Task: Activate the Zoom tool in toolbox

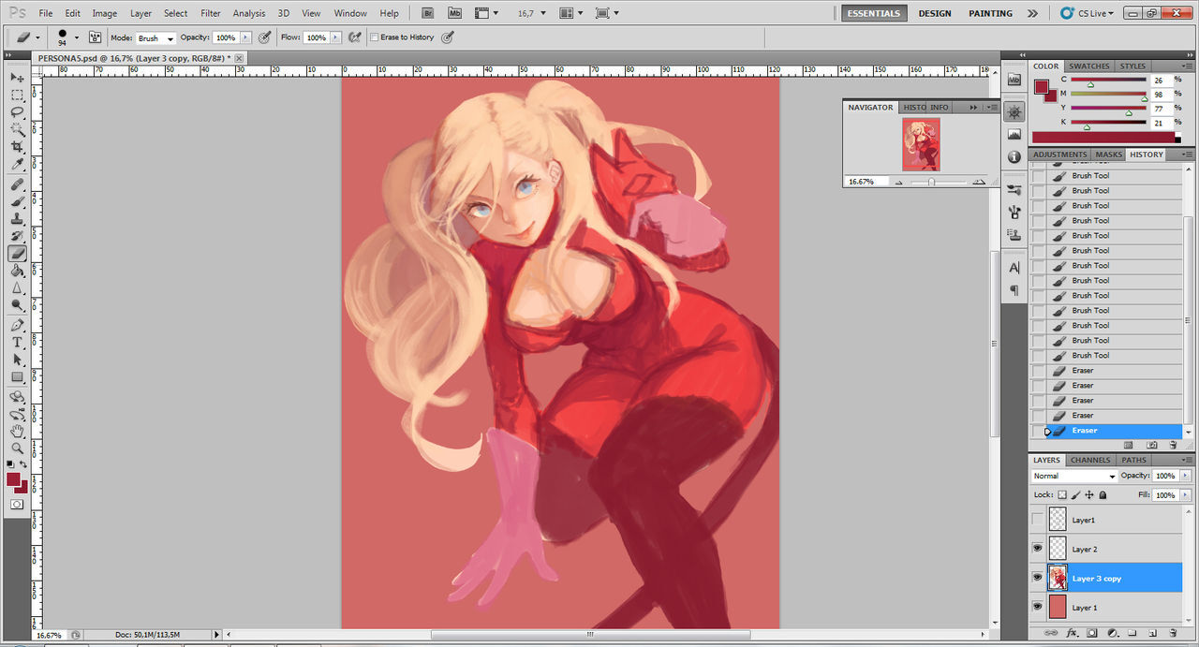Action: click(17, 448)
